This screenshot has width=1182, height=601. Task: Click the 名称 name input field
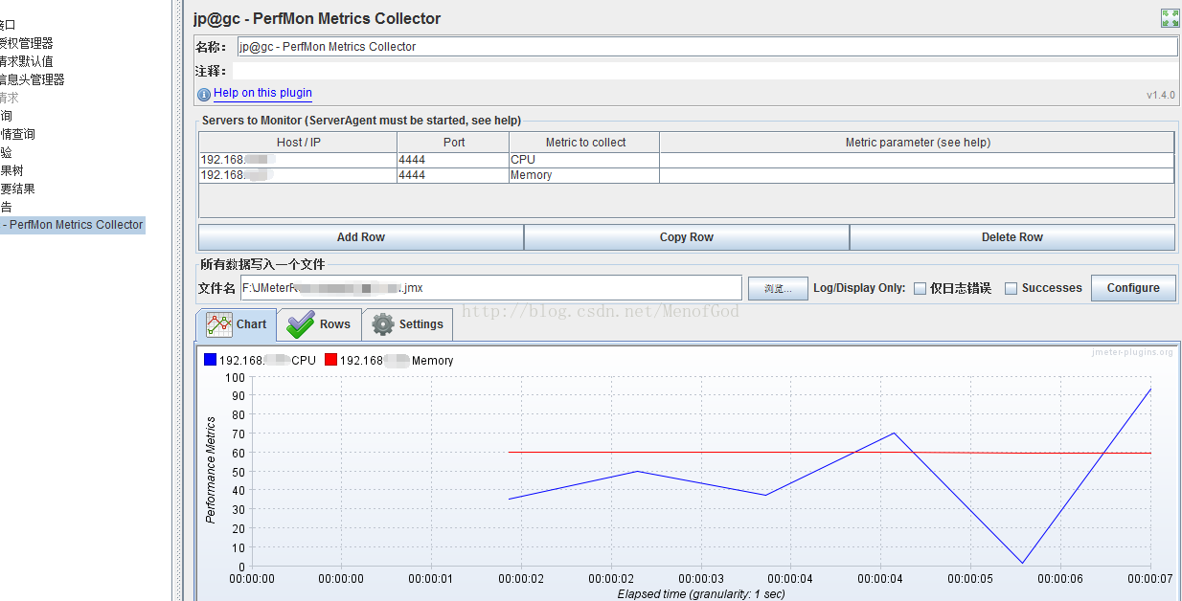pyautogui.click(x=707, y=46)
